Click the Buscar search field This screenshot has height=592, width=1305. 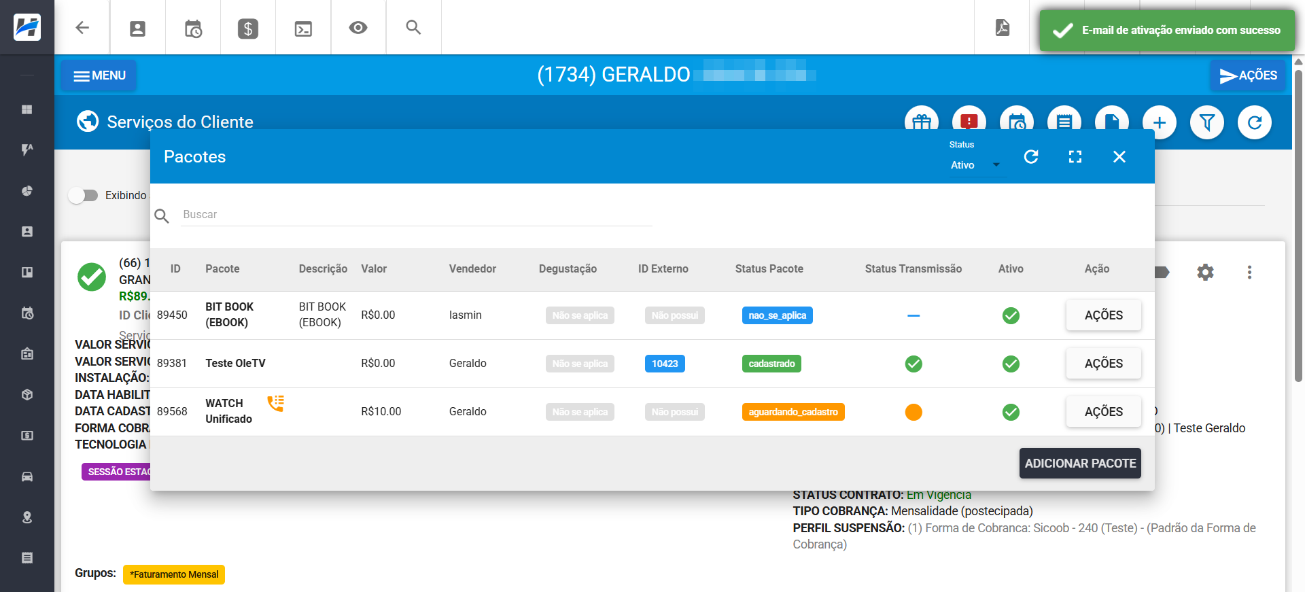pos(417,215)
